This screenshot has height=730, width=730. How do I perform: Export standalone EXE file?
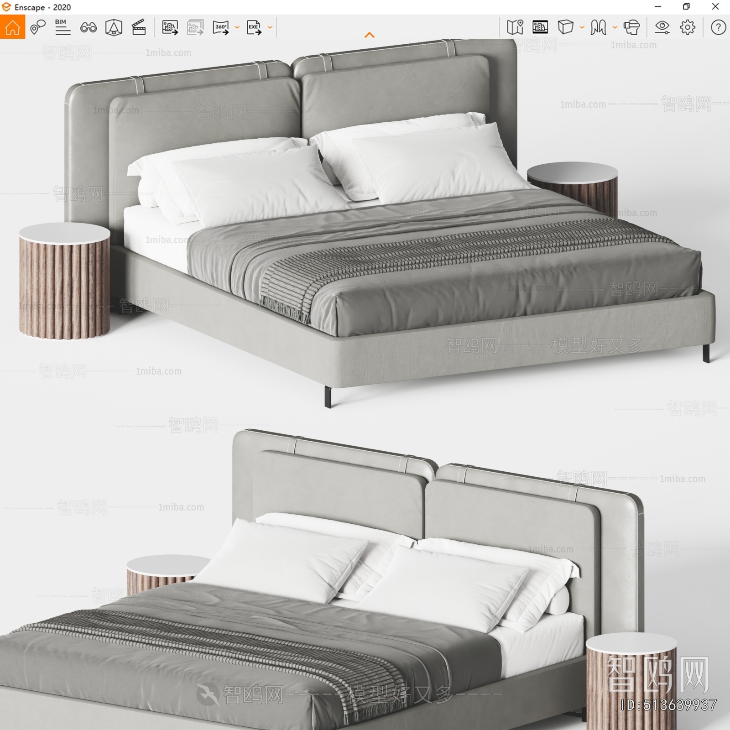(254, 27)
